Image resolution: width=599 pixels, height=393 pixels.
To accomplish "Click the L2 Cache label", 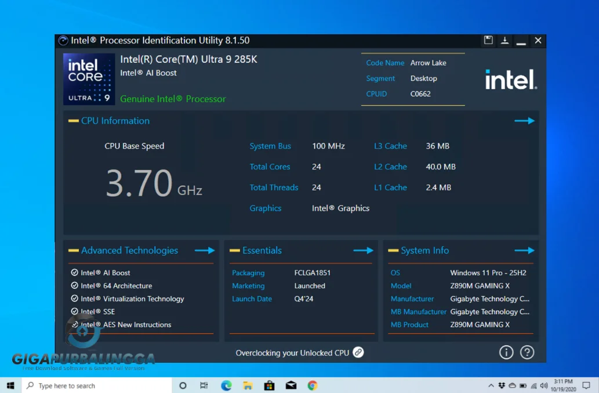I will tap(390, 167).
